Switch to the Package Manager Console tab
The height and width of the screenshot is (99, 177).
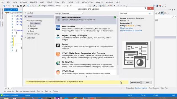tap(26, 91)
